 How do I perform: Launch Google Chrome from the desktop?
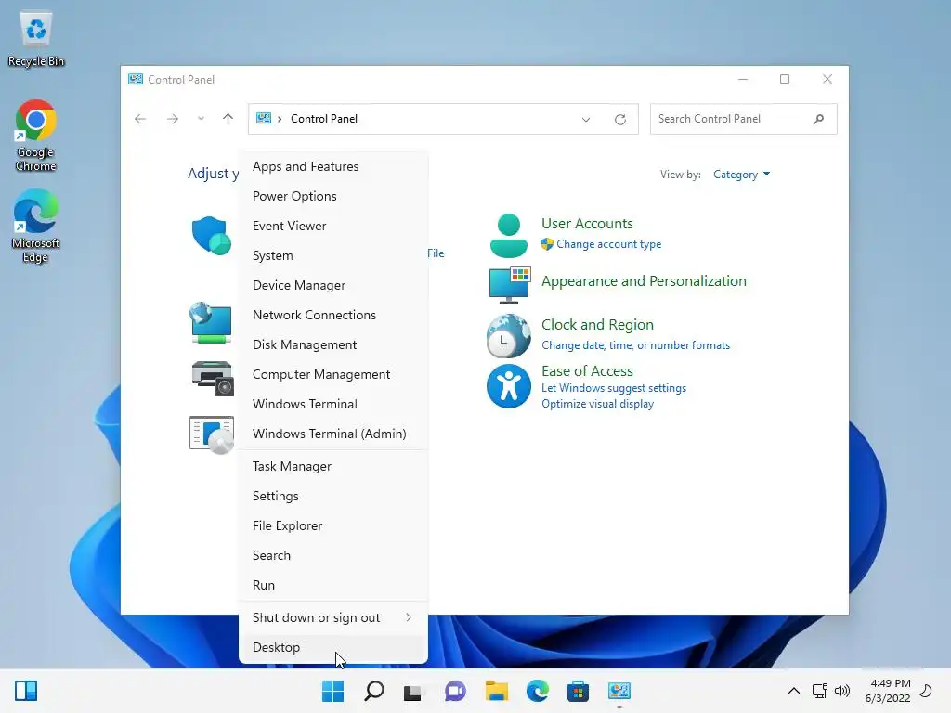(x=36, y=136)
